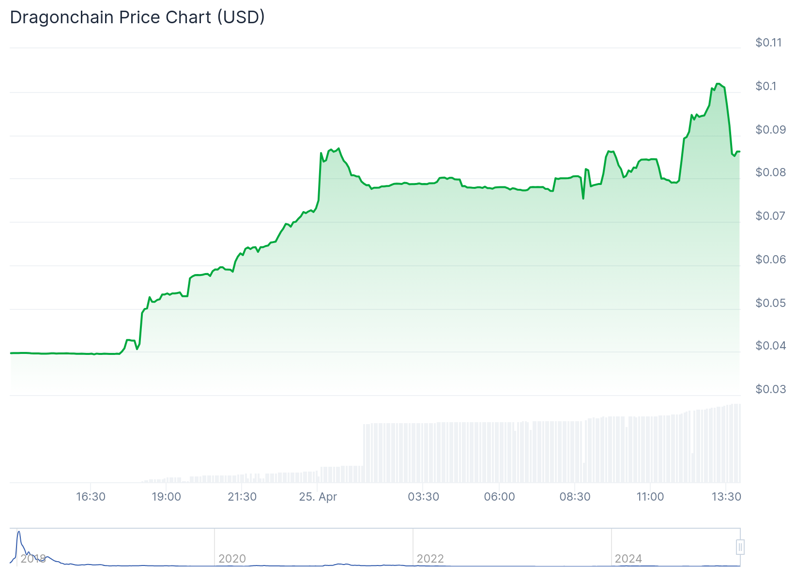Click the $0.1 price axis label

tap(765, 86)
